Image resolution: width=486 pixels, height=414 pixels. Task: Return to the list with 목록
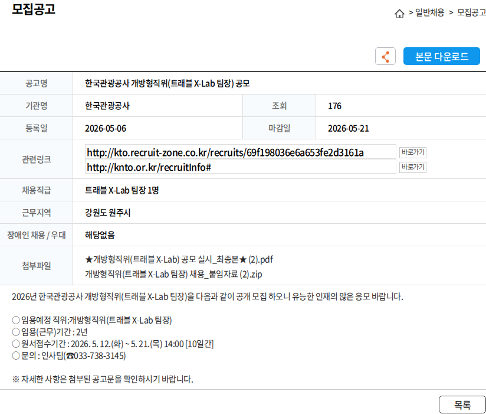point(462,405)
